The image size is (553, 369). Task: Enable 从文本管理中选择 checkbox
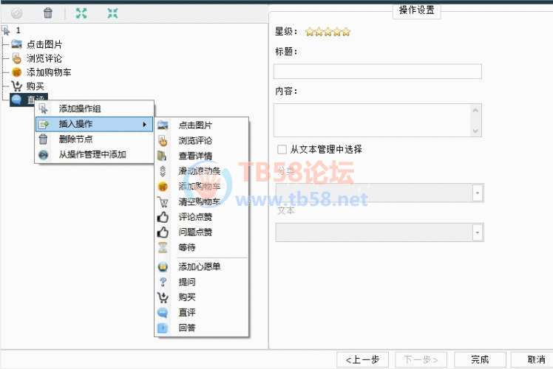282,149
